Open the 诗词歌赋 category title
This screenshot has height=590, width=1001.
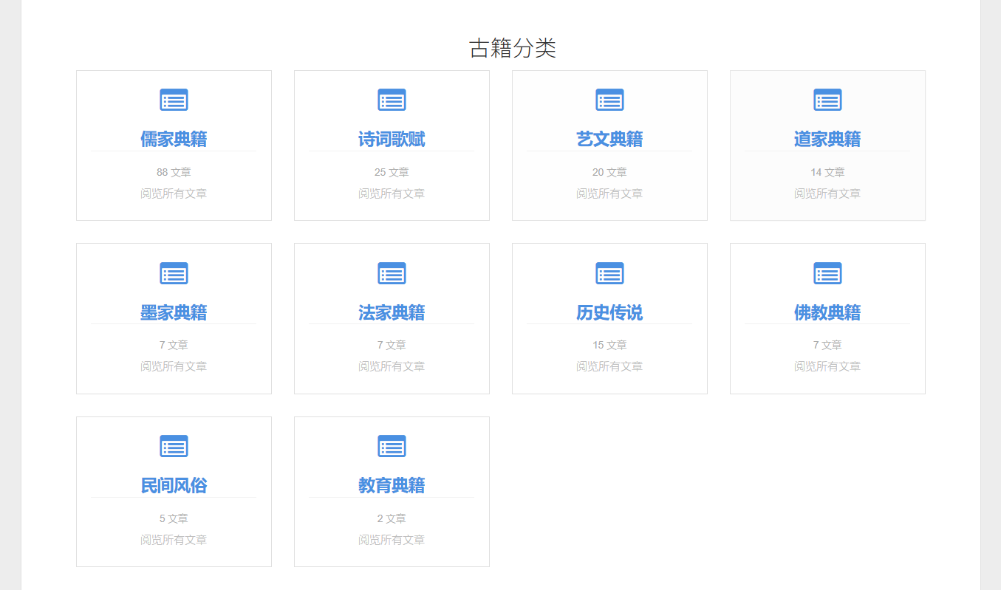(392, 139)
